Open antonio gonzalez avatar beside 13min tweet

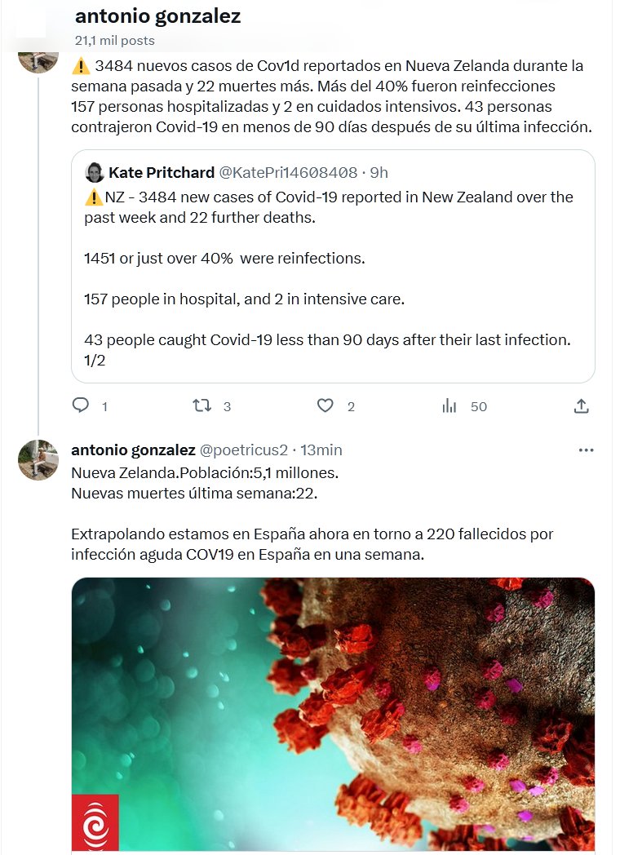click(38, 459)
